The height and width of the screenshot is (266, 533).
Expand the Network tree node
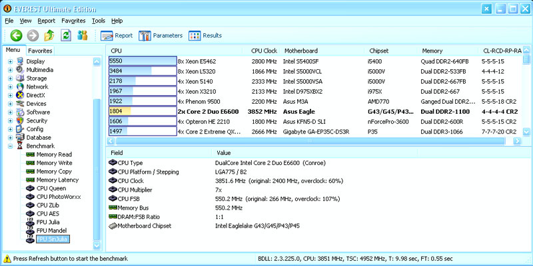(x=10, y=87)
